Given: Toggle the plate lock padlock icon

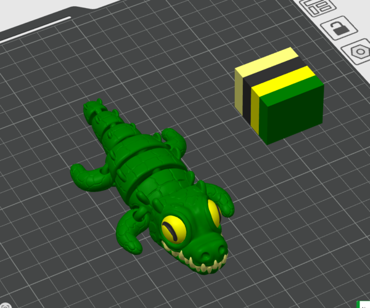Looking at the screenshot, I should click(339, 28).
